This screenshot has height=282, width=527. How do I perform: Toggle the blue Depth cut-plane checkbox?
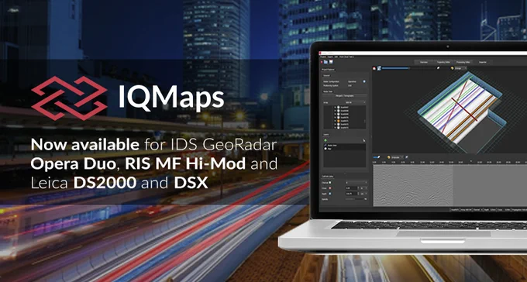point(330,194)
